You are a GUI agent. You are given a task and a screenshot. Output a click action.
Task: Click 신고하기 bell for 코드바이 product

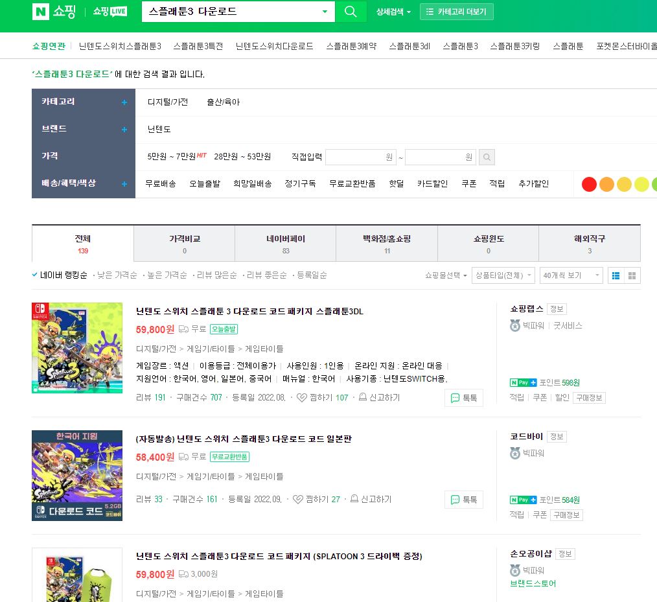pos(354,498)
